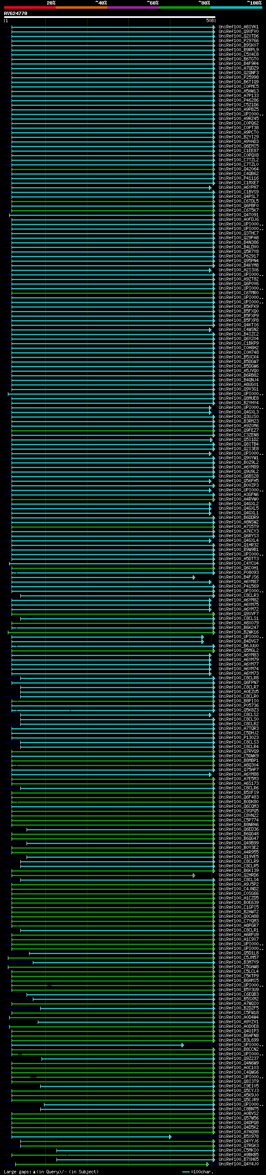Click label UniRef100_A9RZ45
The height and width of the screenshot is (1175, 266).
(x=238, y=119)
